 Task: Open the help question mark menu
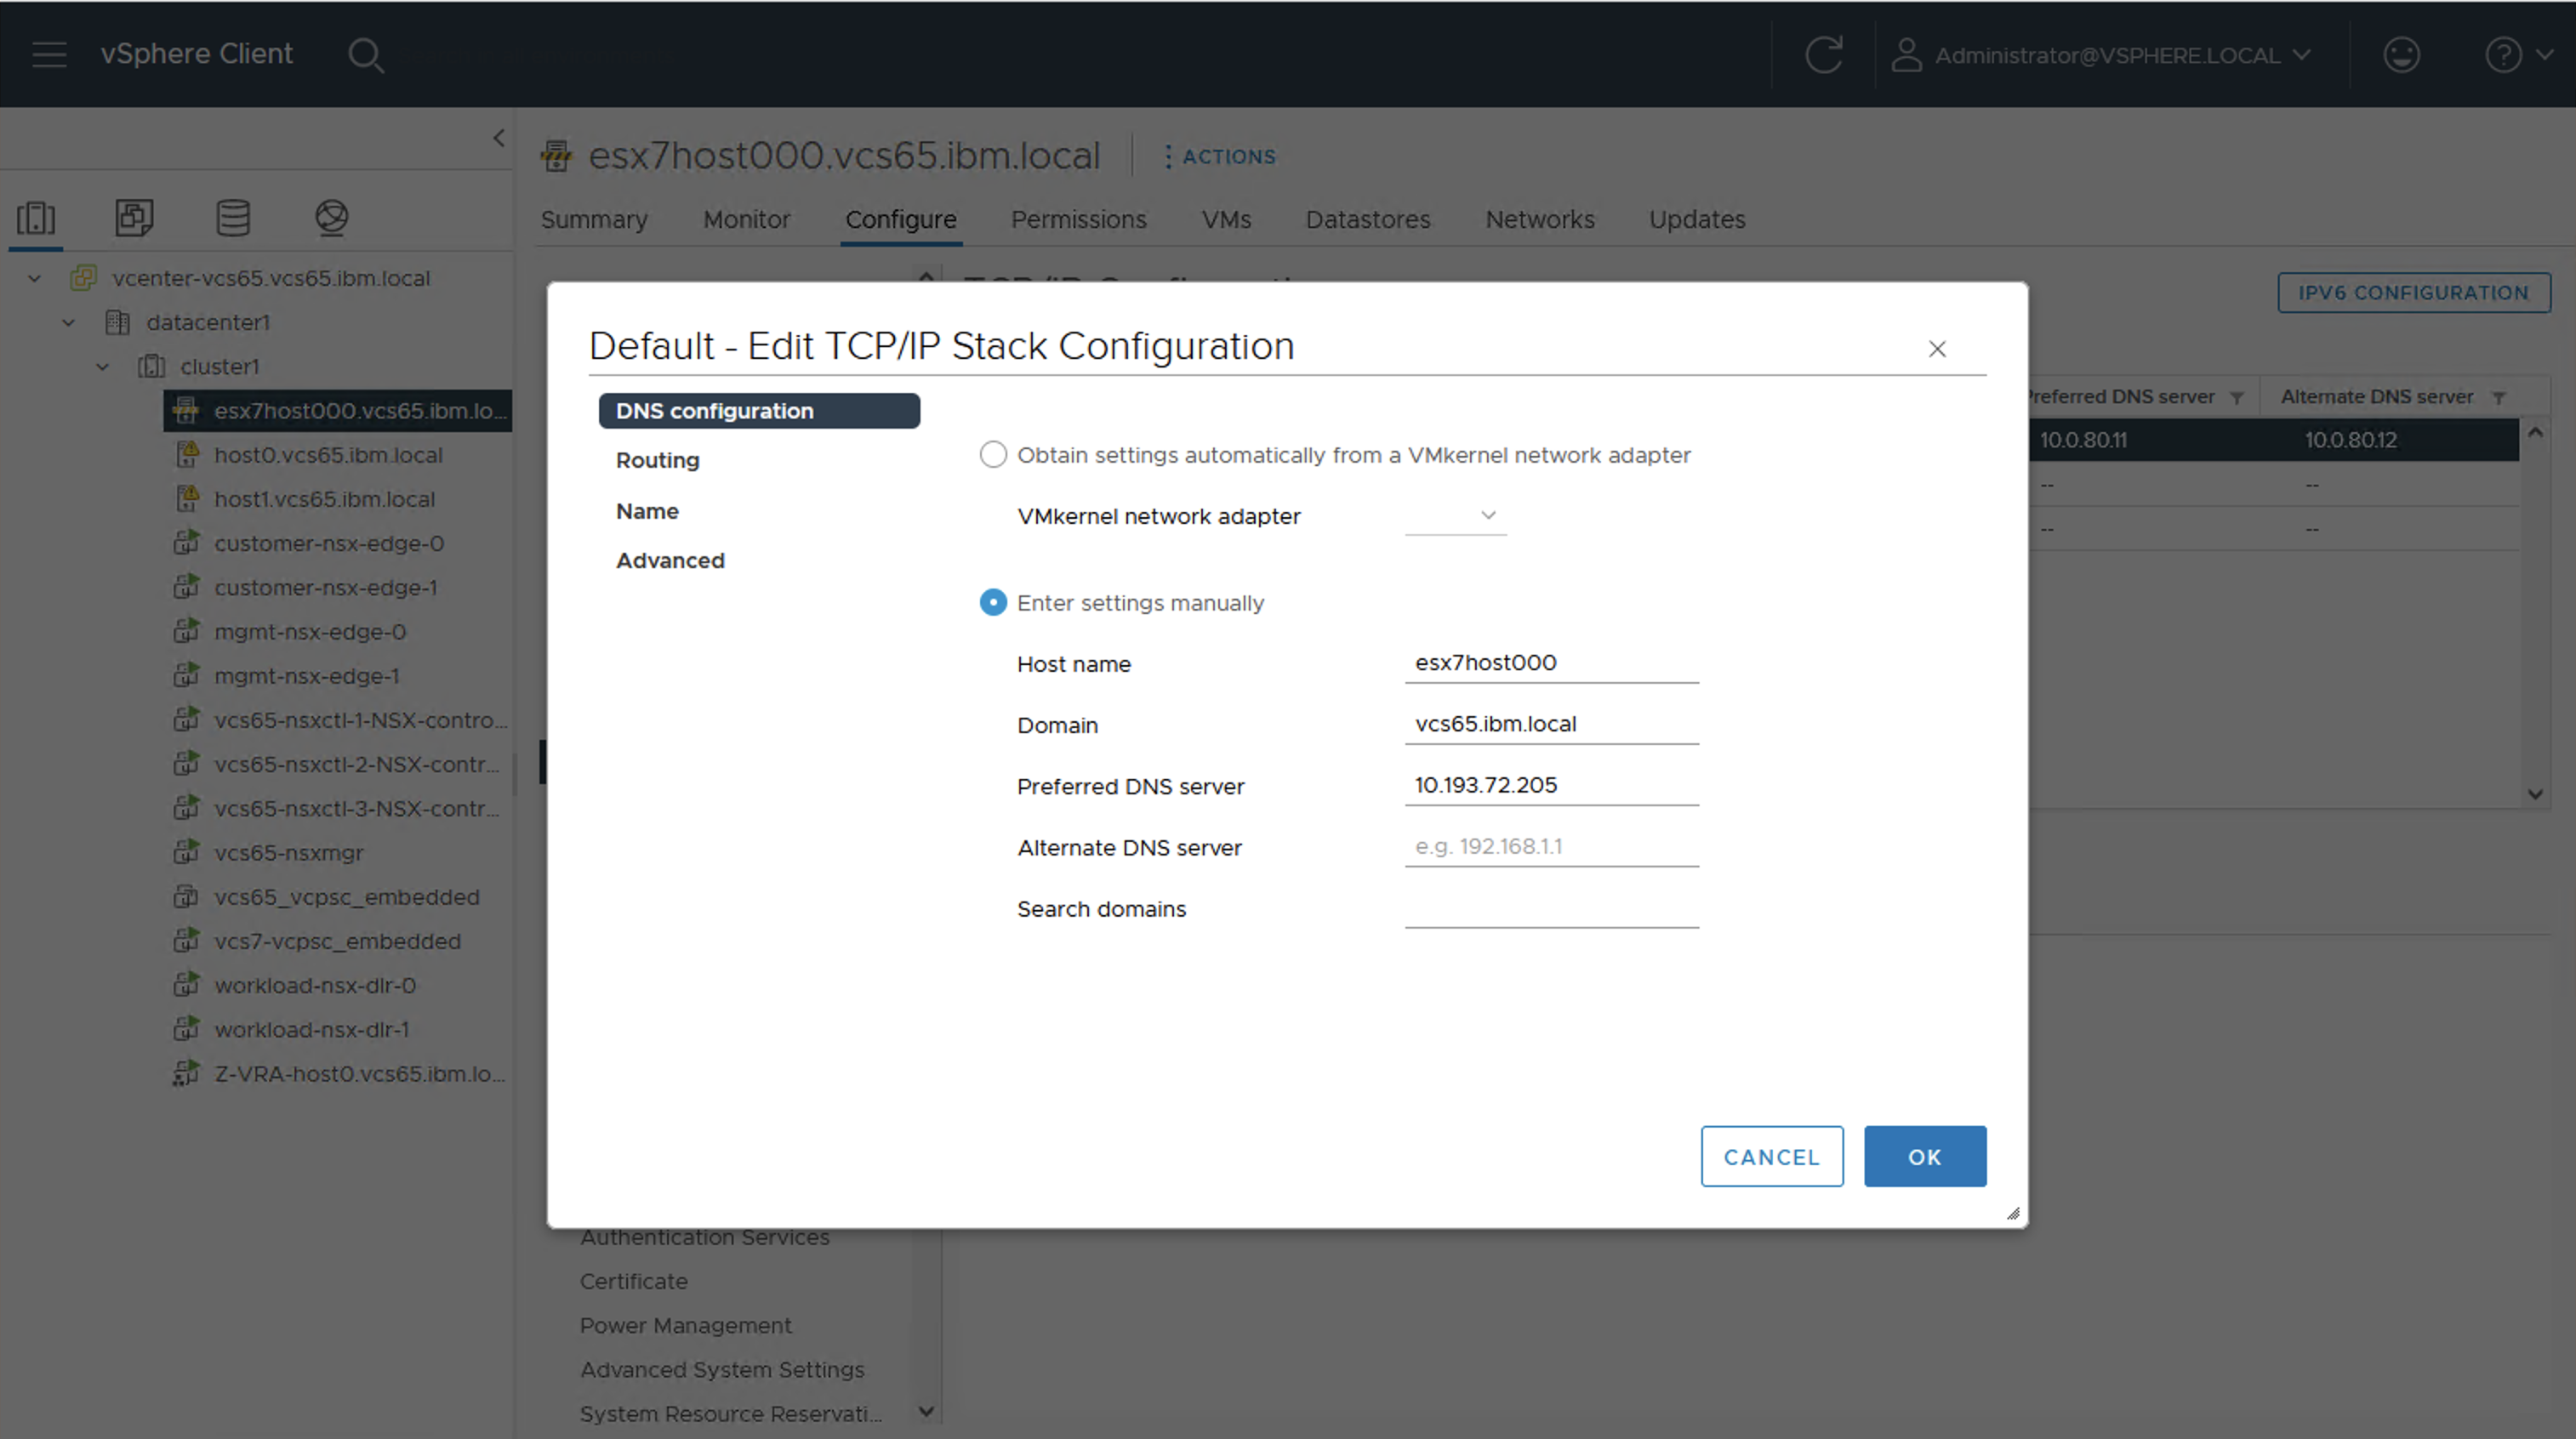click(2503, 55)
